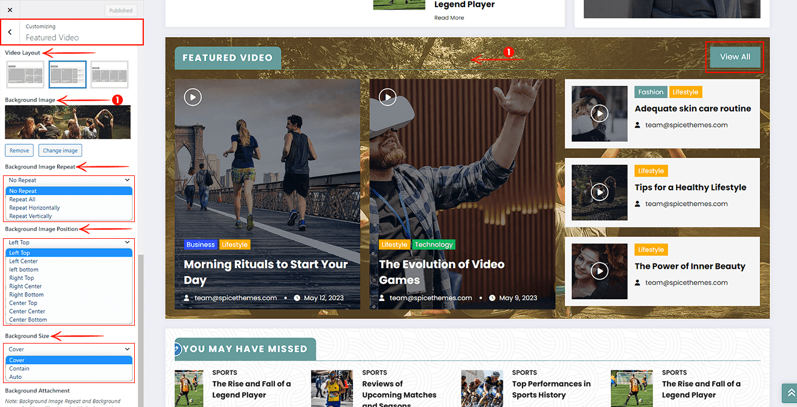The width and height of the screenshot is (797, 407).
Task: Click the Customizer sidebar scrollbar
Action: coord(141,329)
